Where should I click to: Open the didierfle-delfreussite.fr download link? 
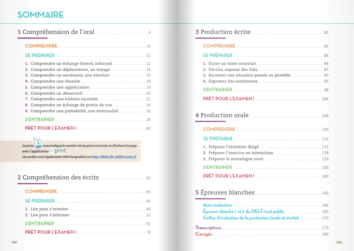click(x=114, y=156)
